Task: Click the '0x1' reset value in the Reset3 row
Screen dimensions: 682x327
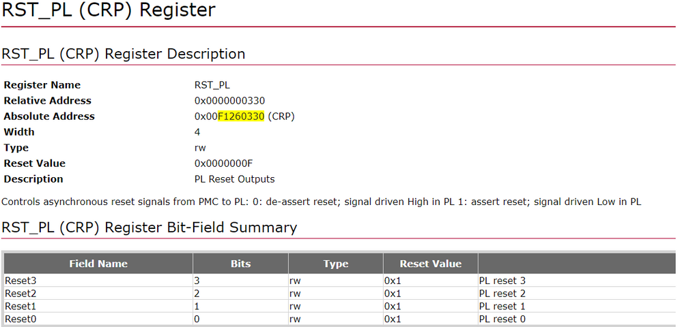Action: point(431,281)
